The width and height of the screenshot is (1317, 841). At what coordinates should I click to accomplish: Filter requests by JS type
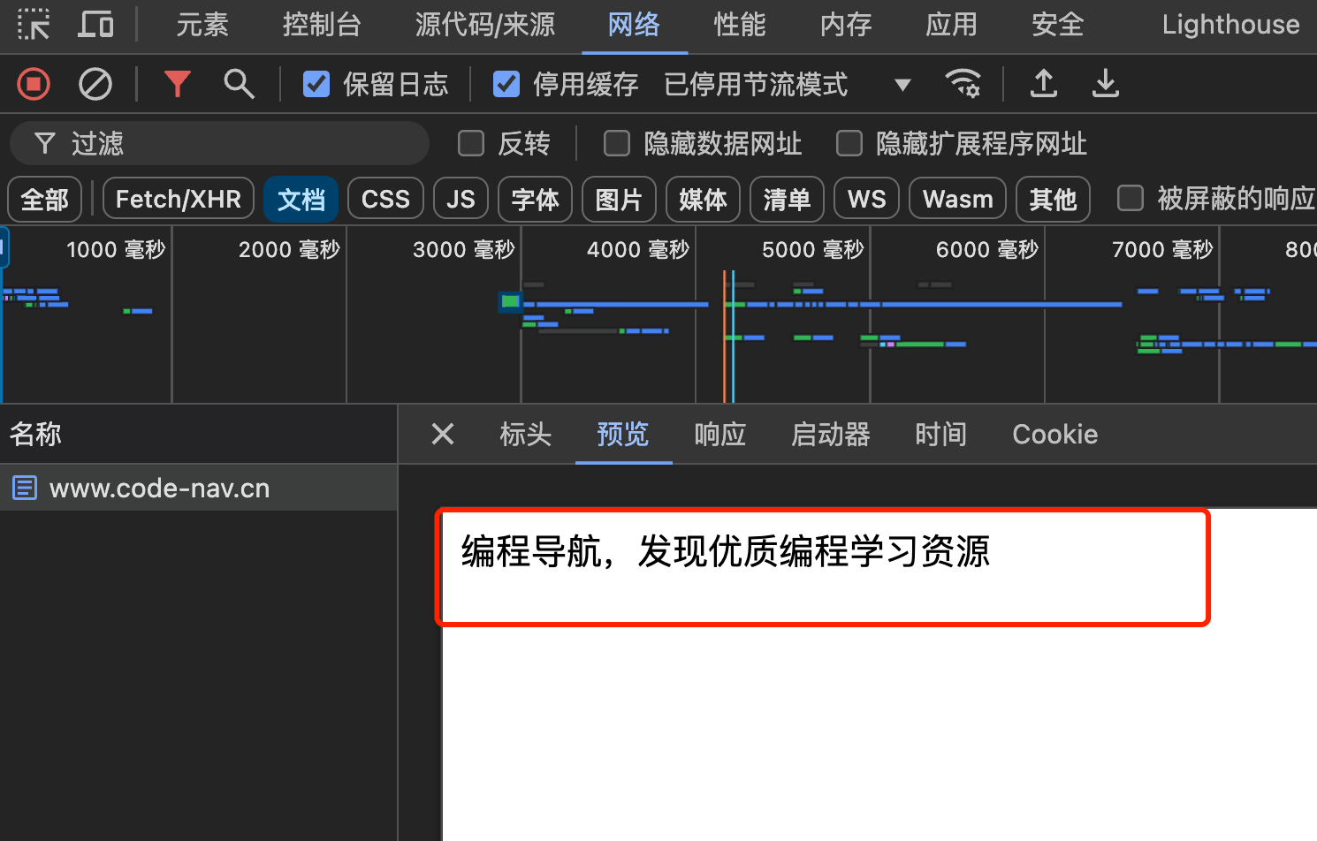(461, 199)
